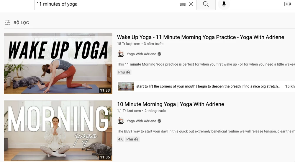This screenshot has height=162, width=295.
Task: Open '10 Minute Morning Yoga | Yoga With Adriene' title
Action: [x=171, y=104]
